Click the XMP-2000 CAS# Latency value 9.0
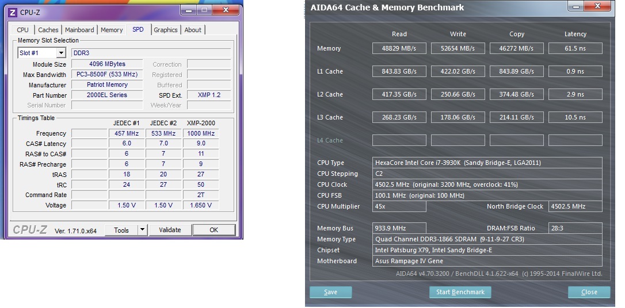625x308 pixels. (201, 144)
